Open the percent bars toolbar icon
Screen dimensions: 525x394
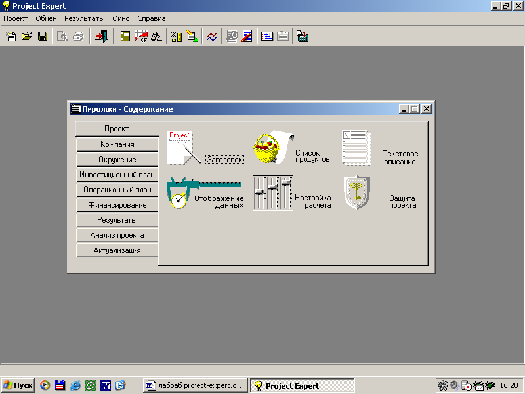[x=177, y=36]
